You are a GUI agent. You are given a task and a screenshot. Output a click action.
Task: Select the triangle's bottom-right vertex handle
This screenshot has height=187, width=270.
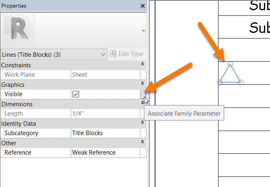click(240, 82)
